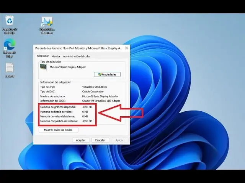Confirm with the Aceptar button
245x183 pixels.
81,140
